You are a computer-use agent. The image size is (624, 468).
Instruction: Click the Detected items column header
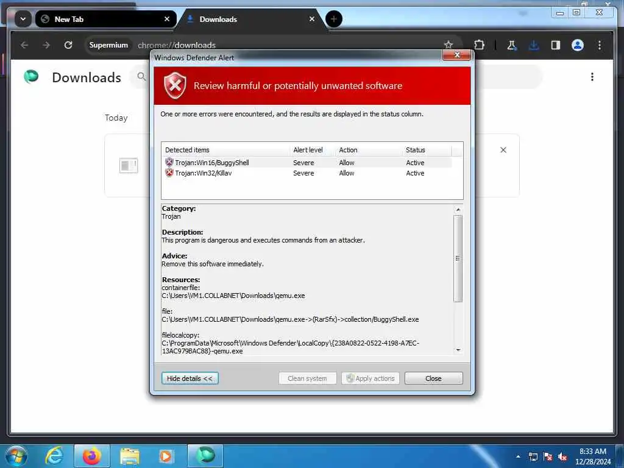[x=226, y=150]
